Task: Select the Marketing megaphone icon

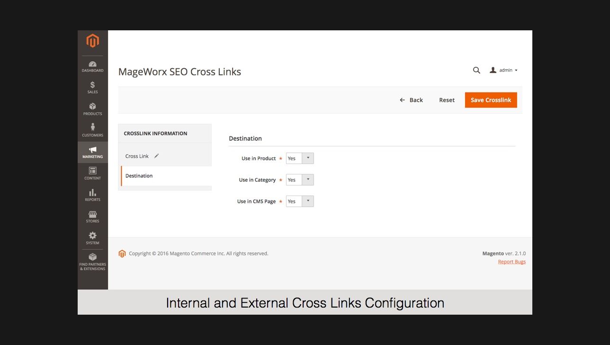Action: 92,152
